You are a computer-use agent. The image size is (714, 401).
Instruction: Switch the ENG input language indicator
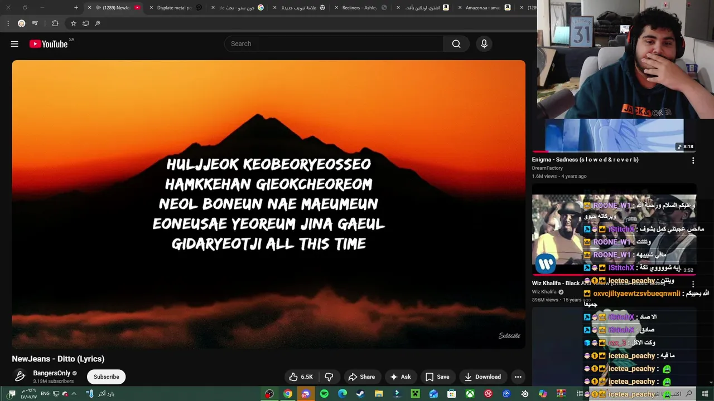pos(45,394)
